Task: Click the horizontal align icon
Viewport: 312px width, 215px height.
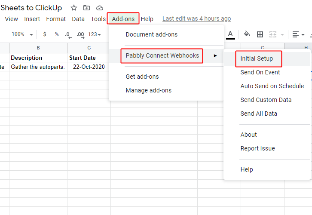Action: 296,34
